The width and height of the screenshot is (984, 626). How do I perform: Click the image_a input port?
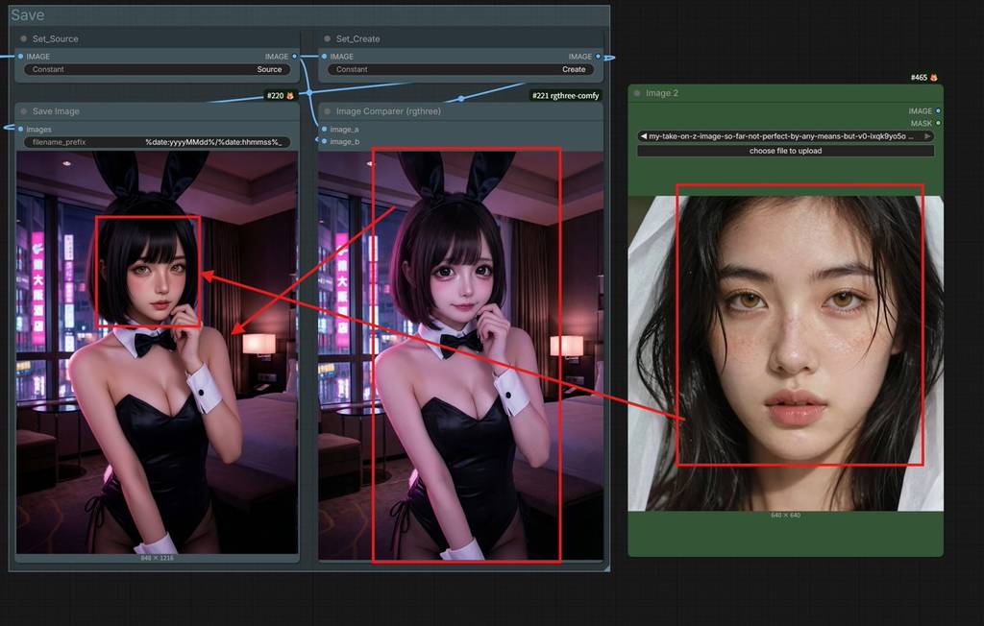324,130
